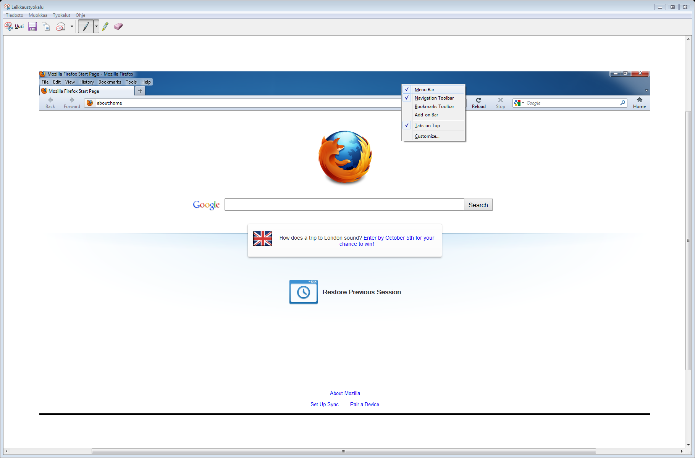695x458 pixels.
Task: Click the Search button
Action: coord(478,205)
